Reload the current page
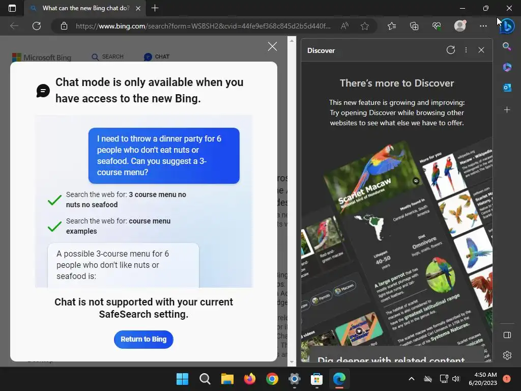The height and width of the screenshot is (391, 521). click(x=37, y=26)
